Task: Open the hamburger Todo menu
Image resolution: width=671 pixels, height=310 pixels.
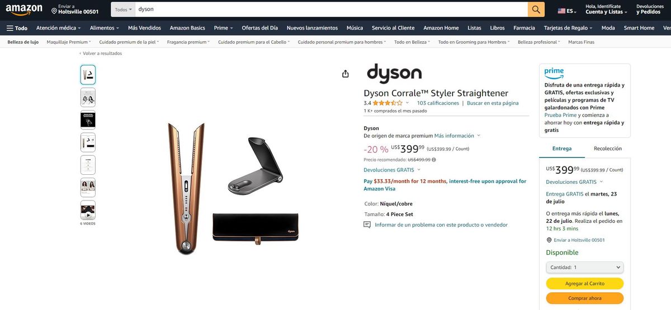Action: [x=17, y=28]
